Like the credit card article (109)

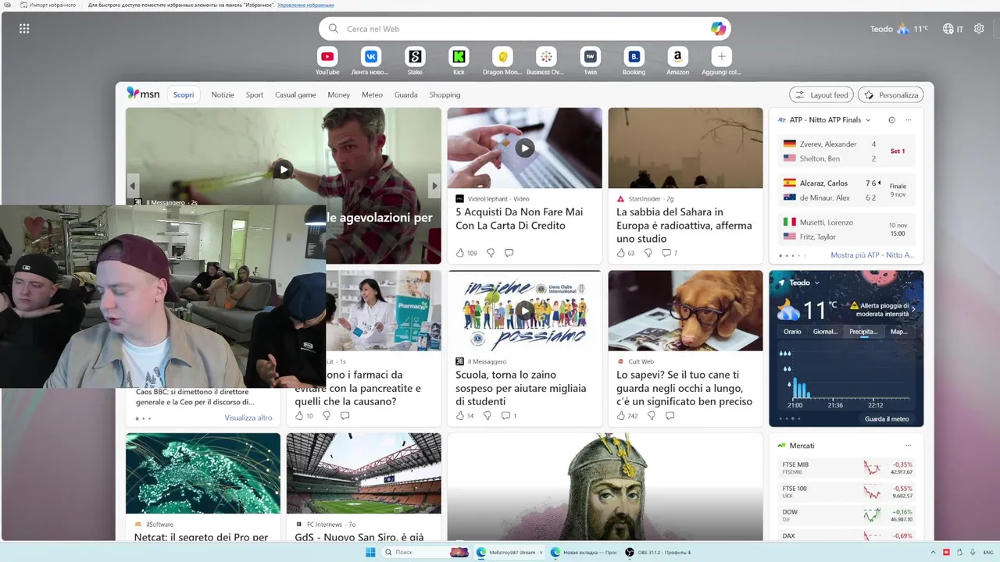(460, 253)
